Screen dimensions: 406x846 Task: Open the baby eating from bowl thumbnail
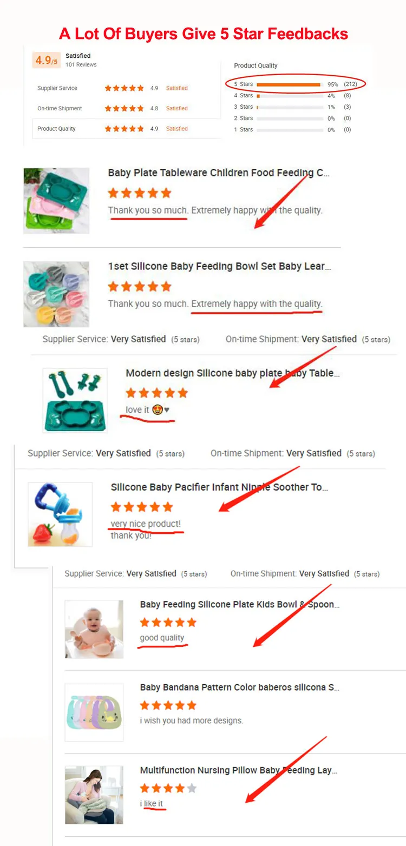point(94,629)
